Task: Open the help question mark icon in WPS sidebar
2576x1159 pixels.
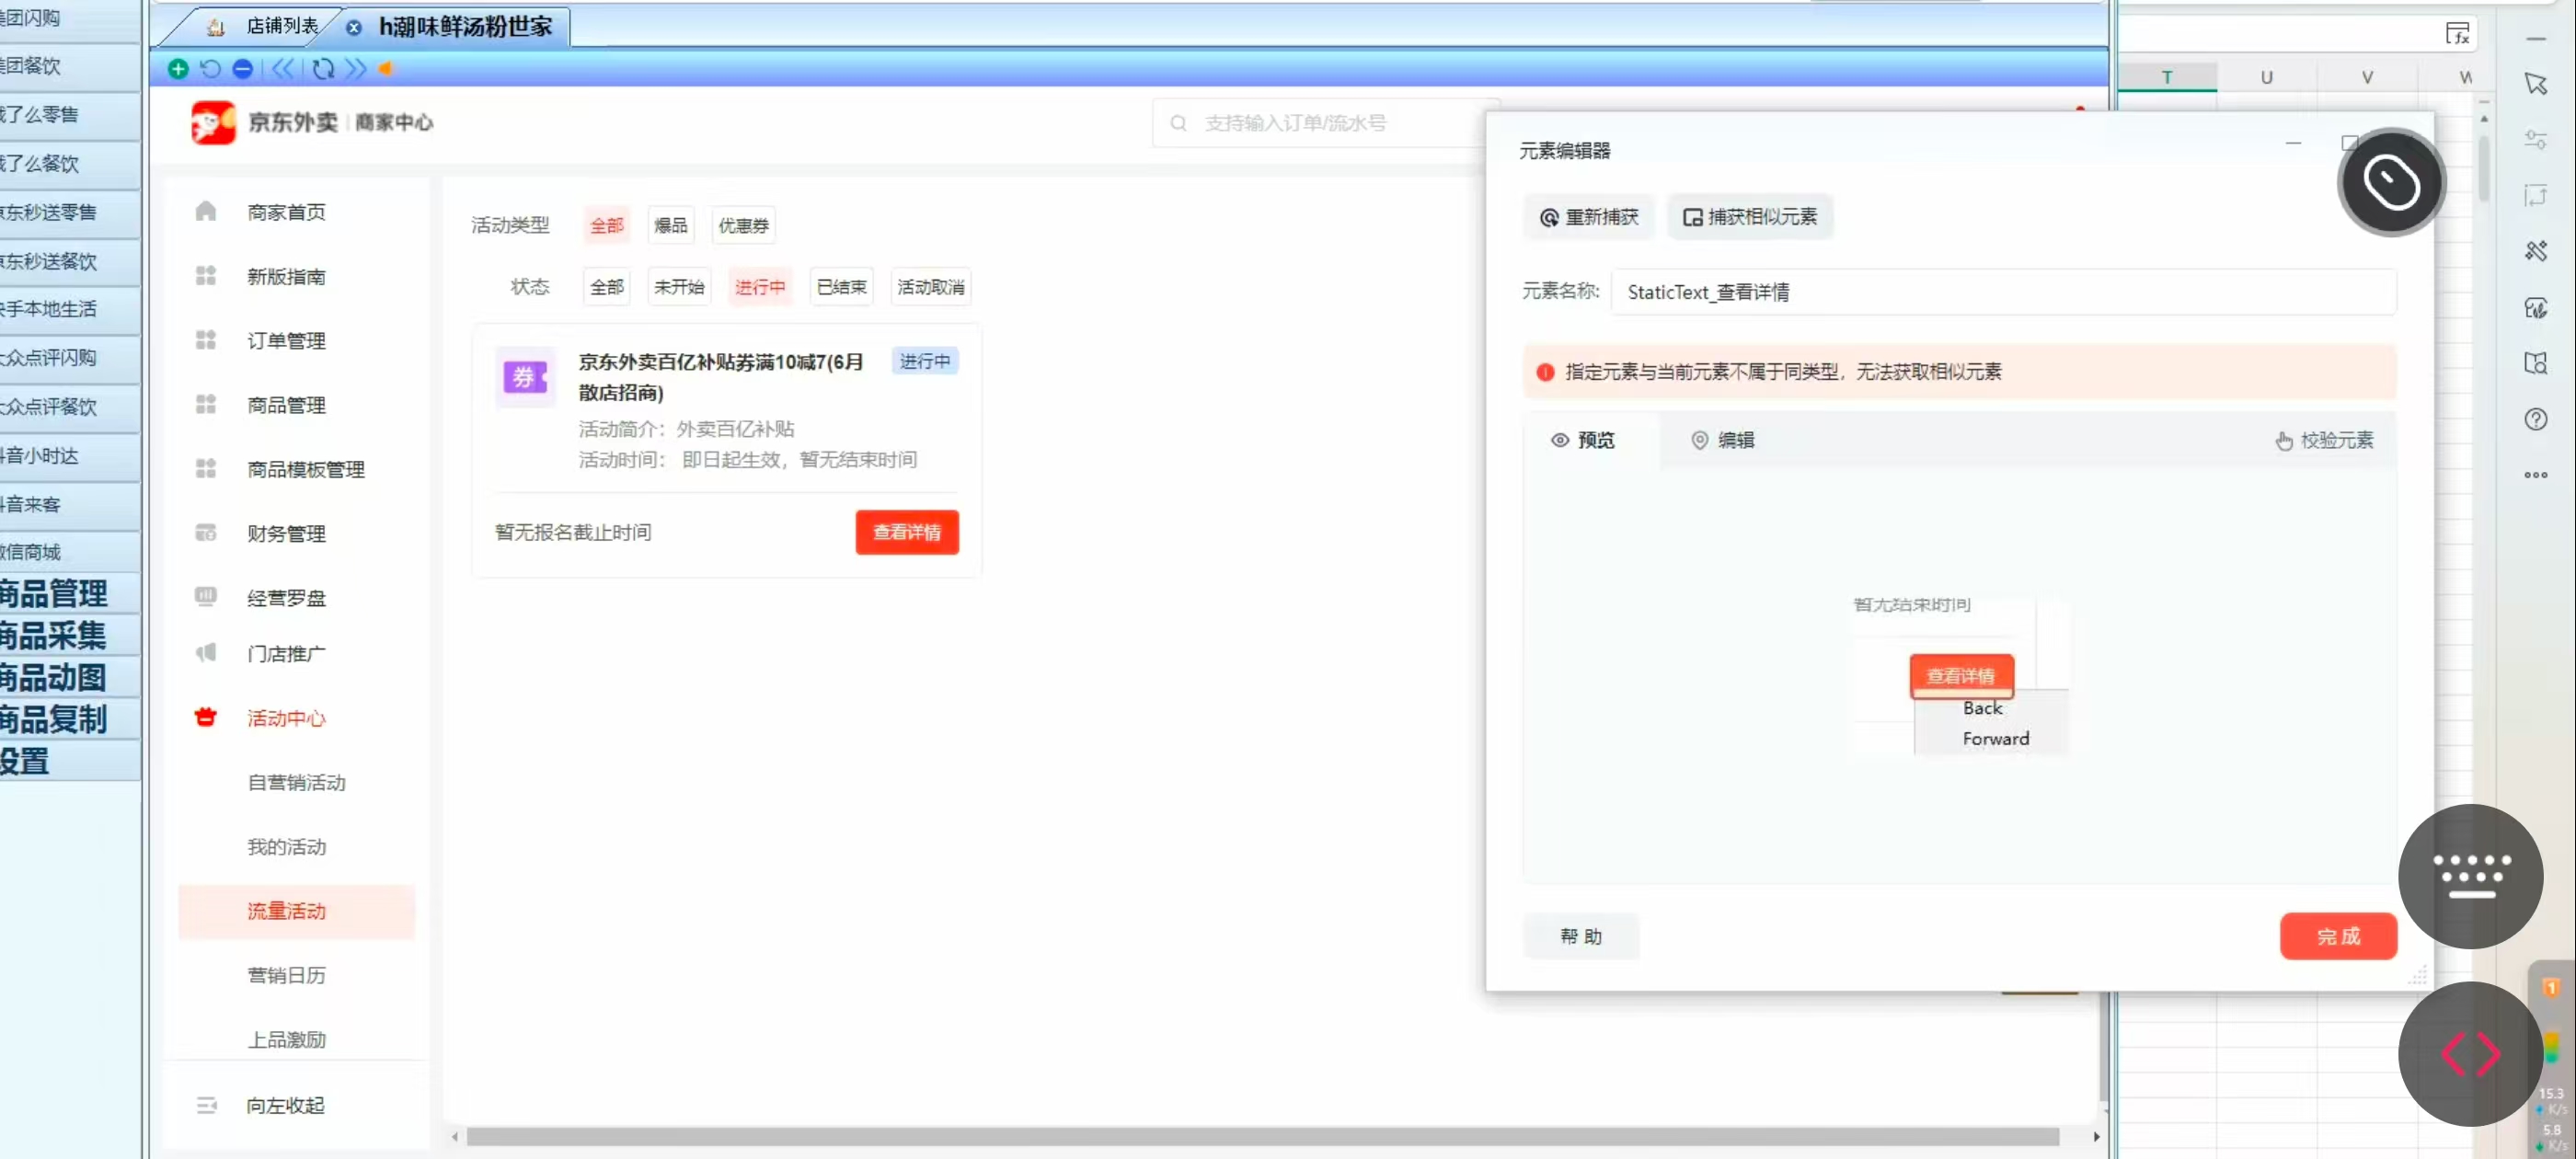Action: coord(2535,419)
